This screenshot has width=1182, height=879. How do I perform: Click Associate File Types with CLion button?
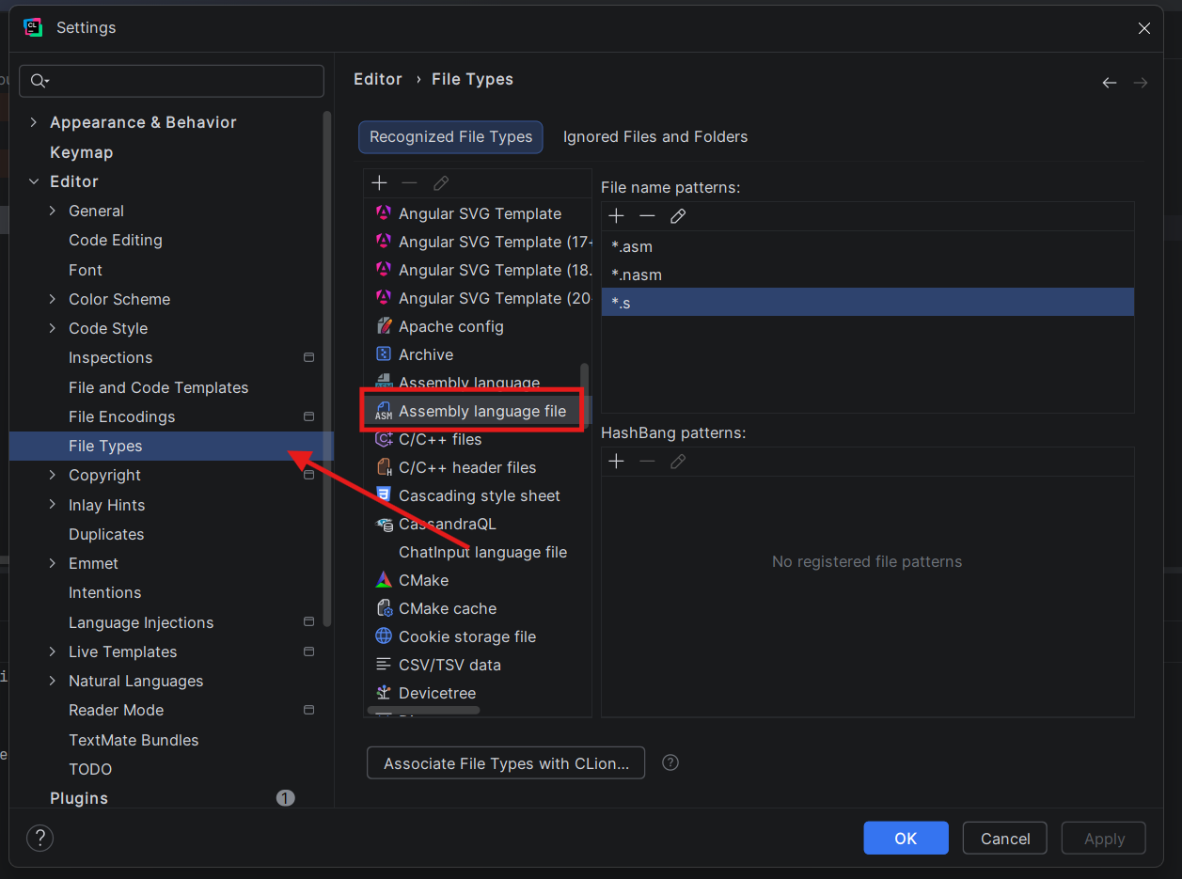click(506, 763)
